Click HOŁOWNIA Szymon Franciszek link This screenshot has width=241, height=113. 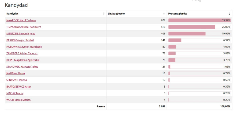[x=24, y=47]
